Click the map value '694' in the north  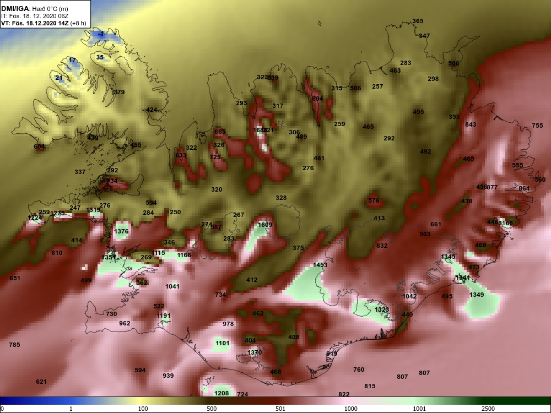coord(317,99)
